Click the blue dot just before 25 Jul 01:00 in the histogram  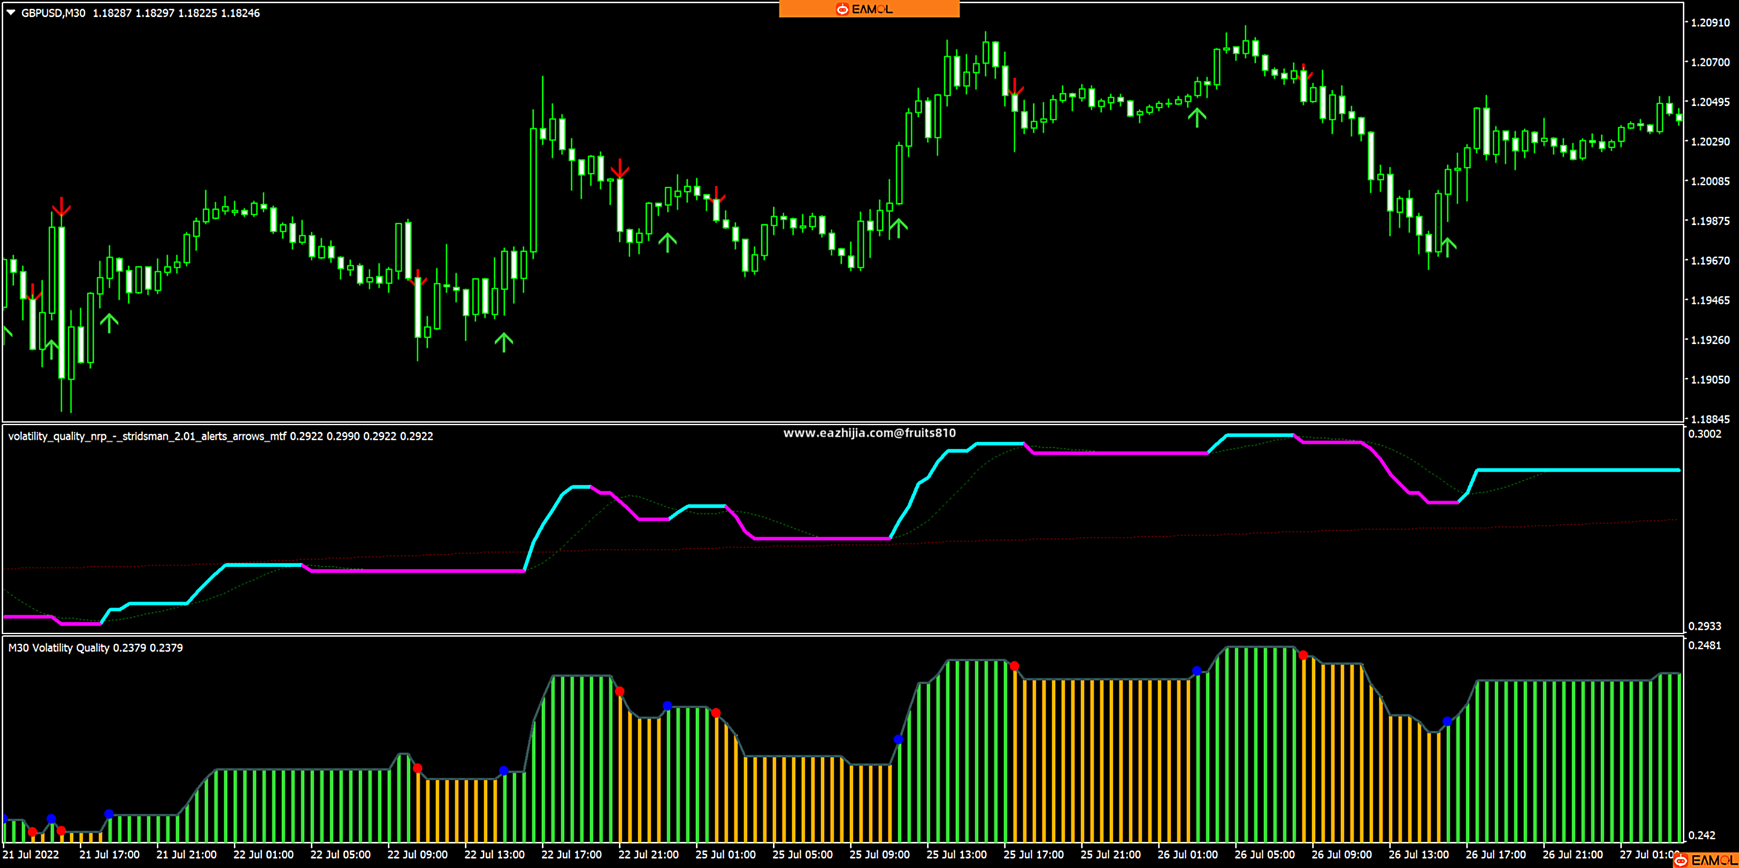click(668, 706)
